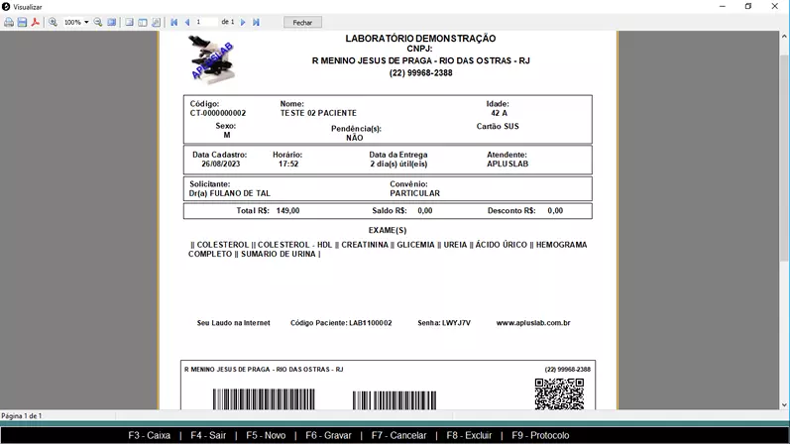Go to the first page
Image resolution: width=790 pixels, height=444 pixels.
pos(174,22)
